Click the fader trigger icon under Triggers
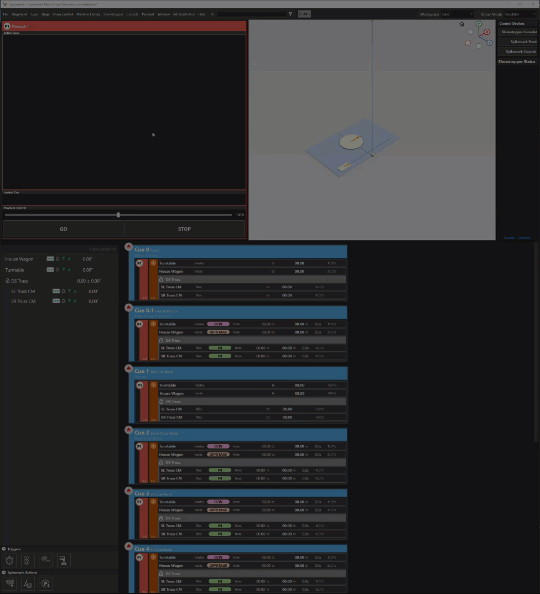Image resolution: width=540 pixels, height=594 pixels. pyautogui.click(x=63, y=560)
